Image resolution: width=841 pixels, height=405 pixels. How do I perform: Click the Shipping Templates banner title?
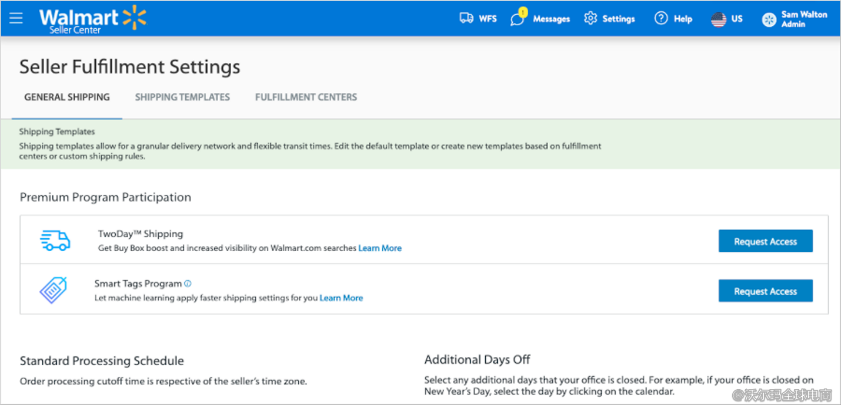tap(57, 132)
